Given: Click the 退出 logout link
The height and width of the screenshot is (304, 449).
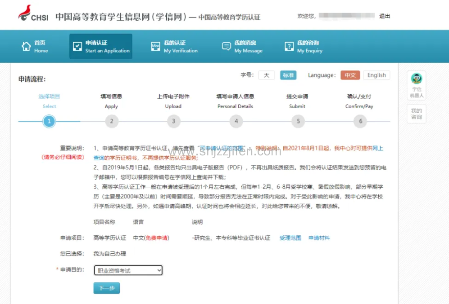Looking at the screenshot, I should [x=385, y=16].
